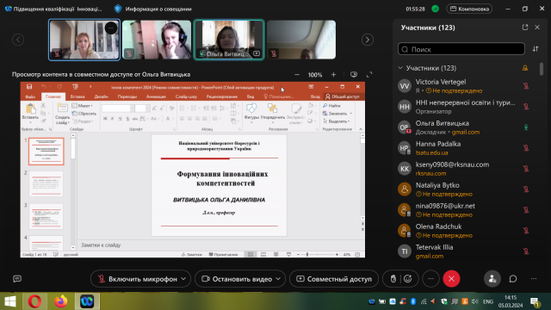Image resolution: width=551 pixels, height=310 pixels.
Task: Open PowerPoint Анимация tab
Action: pos(156,96)
